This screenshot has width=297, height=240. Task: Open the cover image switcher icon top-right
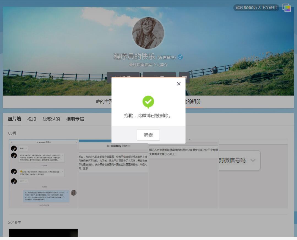click(287, 8)
